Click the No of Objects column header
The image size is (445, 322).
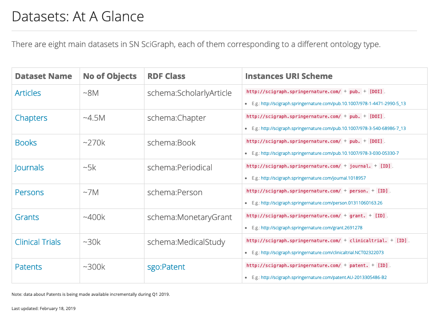pos(109,76)
